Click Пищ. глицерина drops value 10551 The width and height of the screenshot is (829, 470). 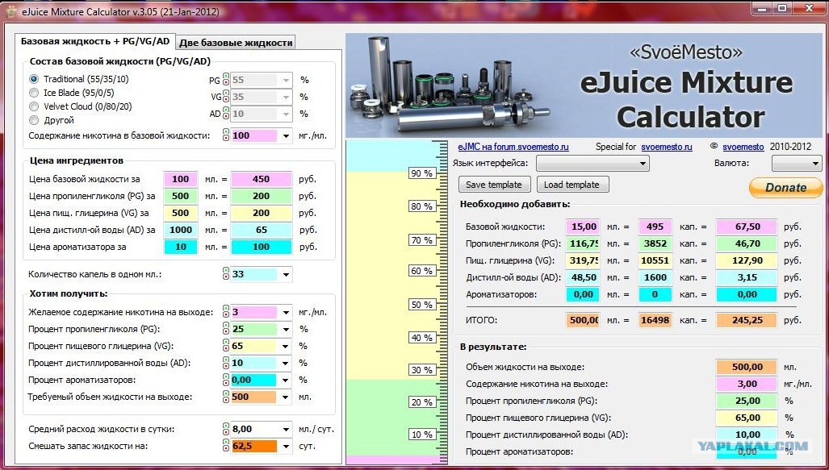(x=655, y=260)
